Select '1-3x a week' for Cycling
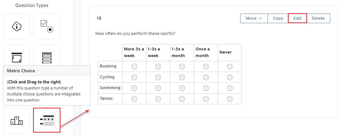343x136 pixels. coord(158,77)
